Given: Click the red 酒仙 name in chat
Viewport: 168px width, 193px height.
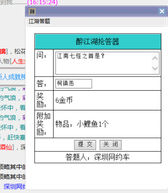Looking at the screenshot, I should (6, 147).
